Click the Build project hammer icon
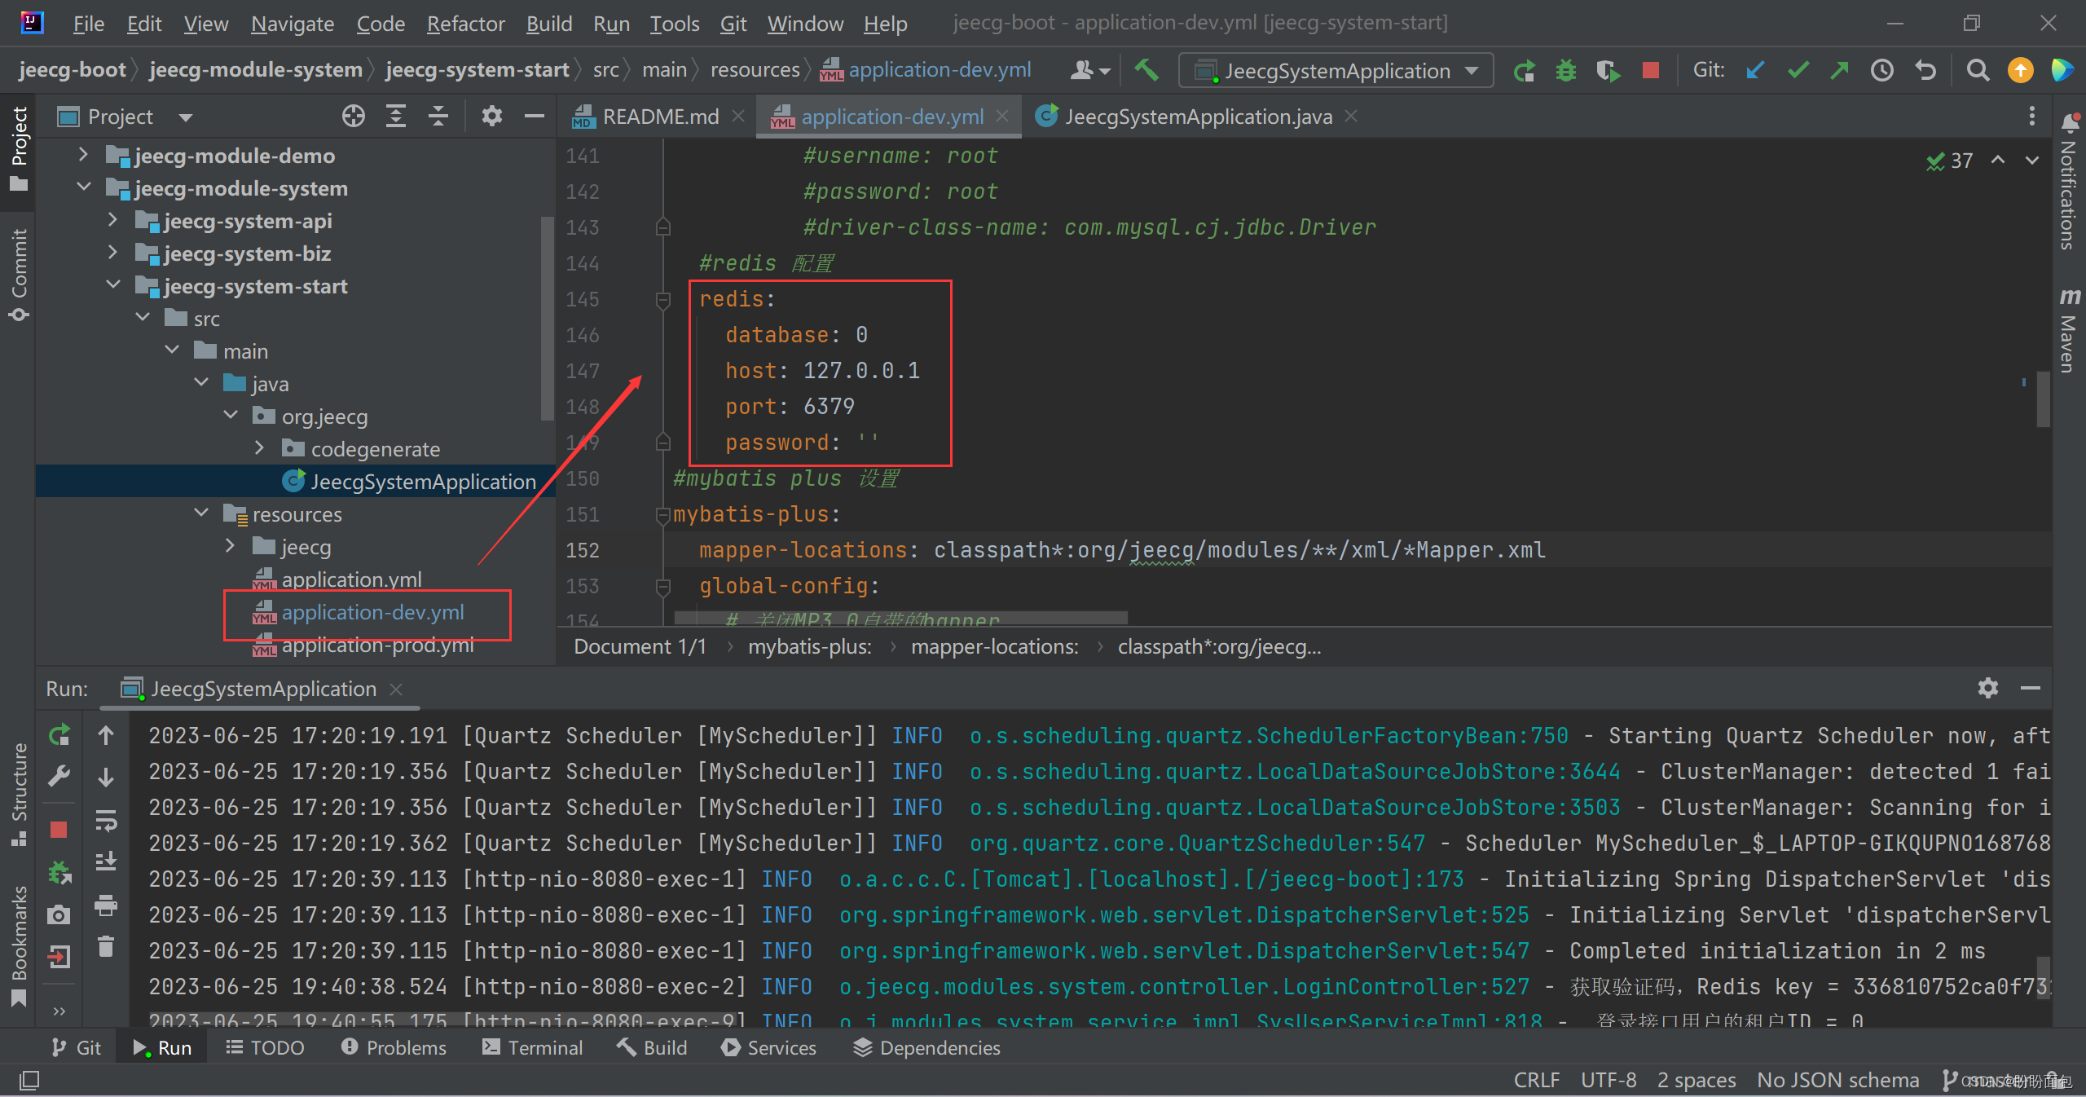This screenshot has width=2086, height=1097. [x=1146, y=70]
